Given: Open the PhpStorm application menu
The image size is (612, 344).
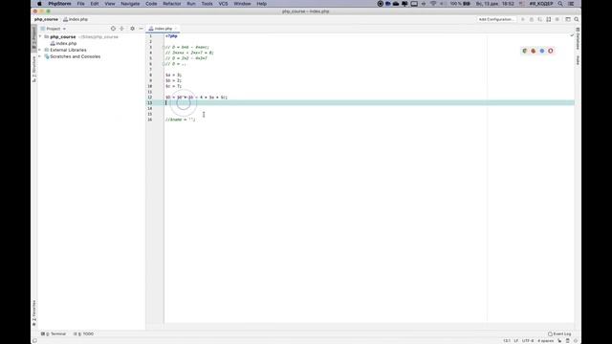Looking at the screenshot, I should point(59,4).
